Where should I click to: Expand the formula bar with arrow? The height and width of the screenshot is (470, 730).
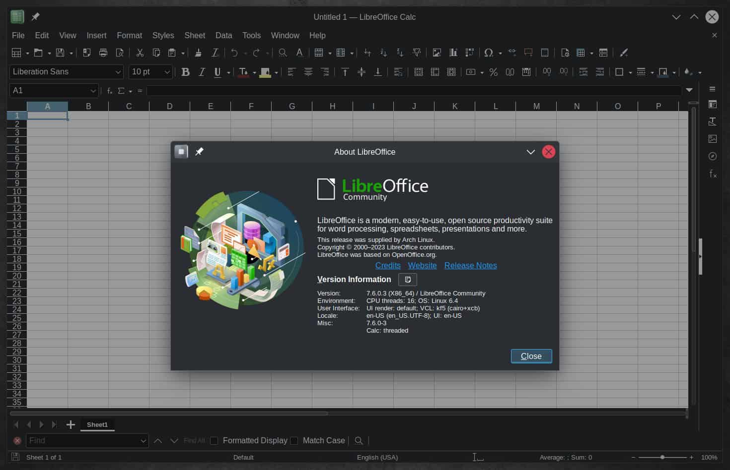click(689, 90)
